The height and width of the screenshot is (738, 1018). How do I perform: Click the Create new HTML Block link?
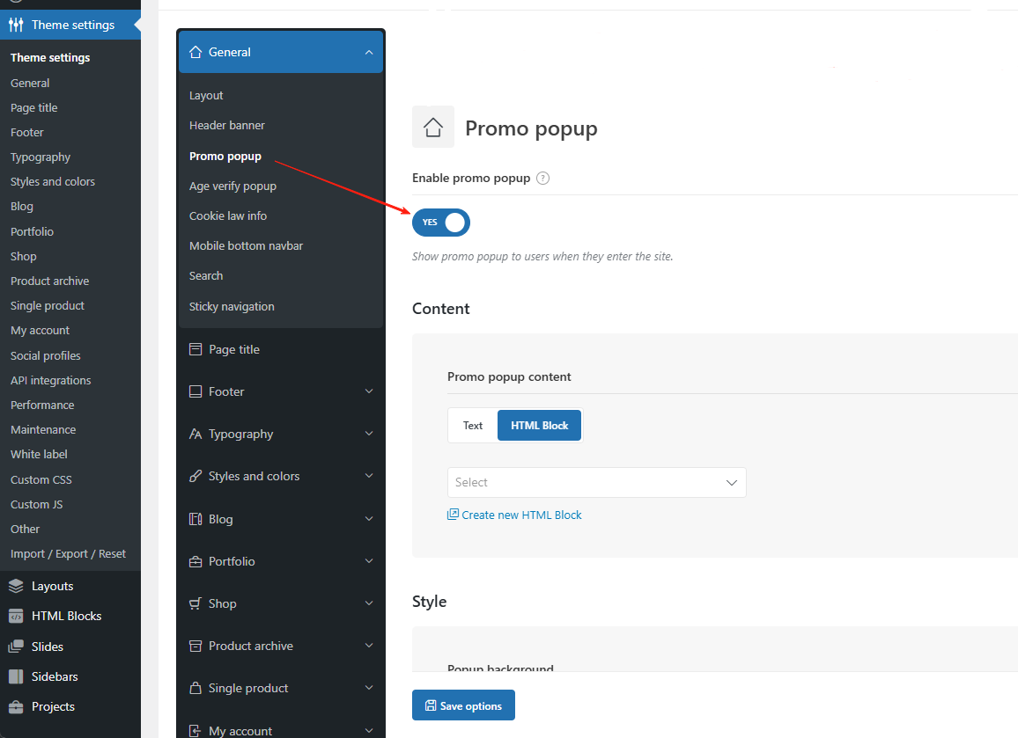[520, 515]
